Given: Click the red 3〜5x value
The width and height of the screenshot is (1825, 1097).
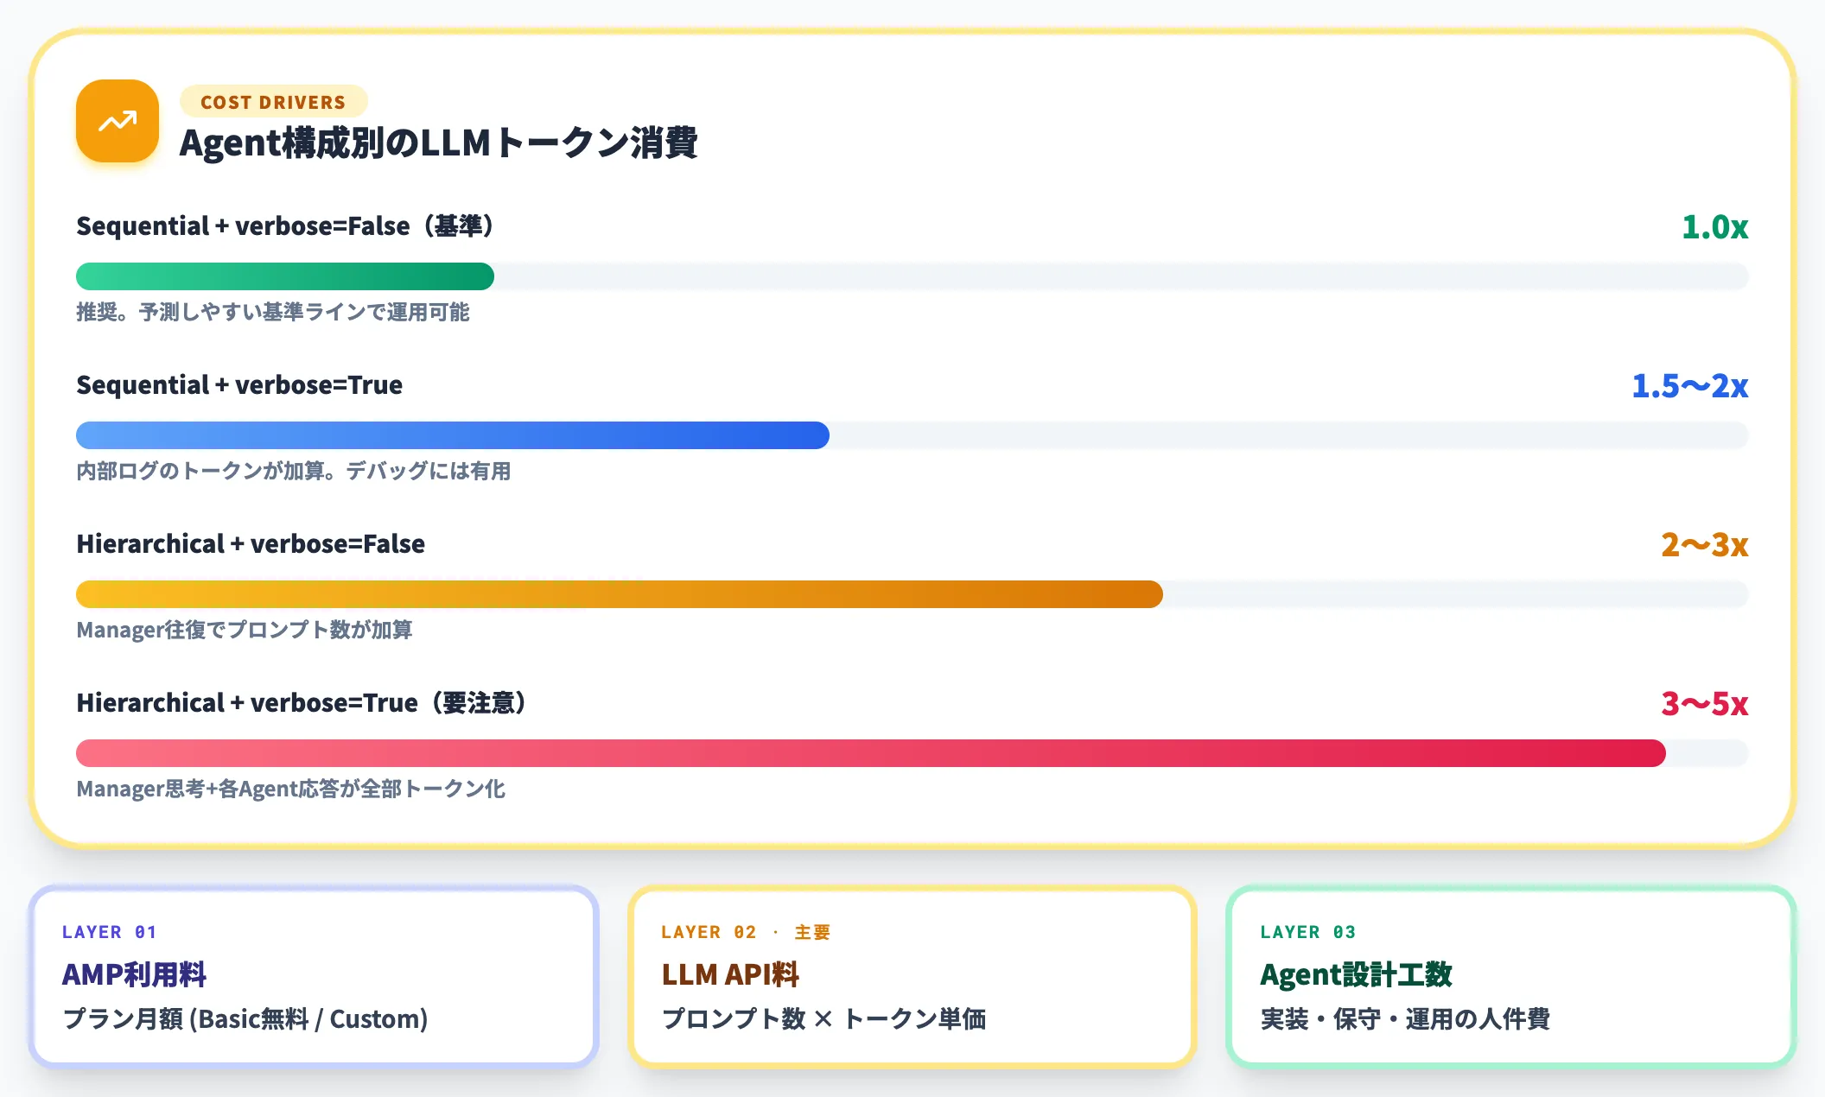Looking at the screenshot, I should point(1704,704).
